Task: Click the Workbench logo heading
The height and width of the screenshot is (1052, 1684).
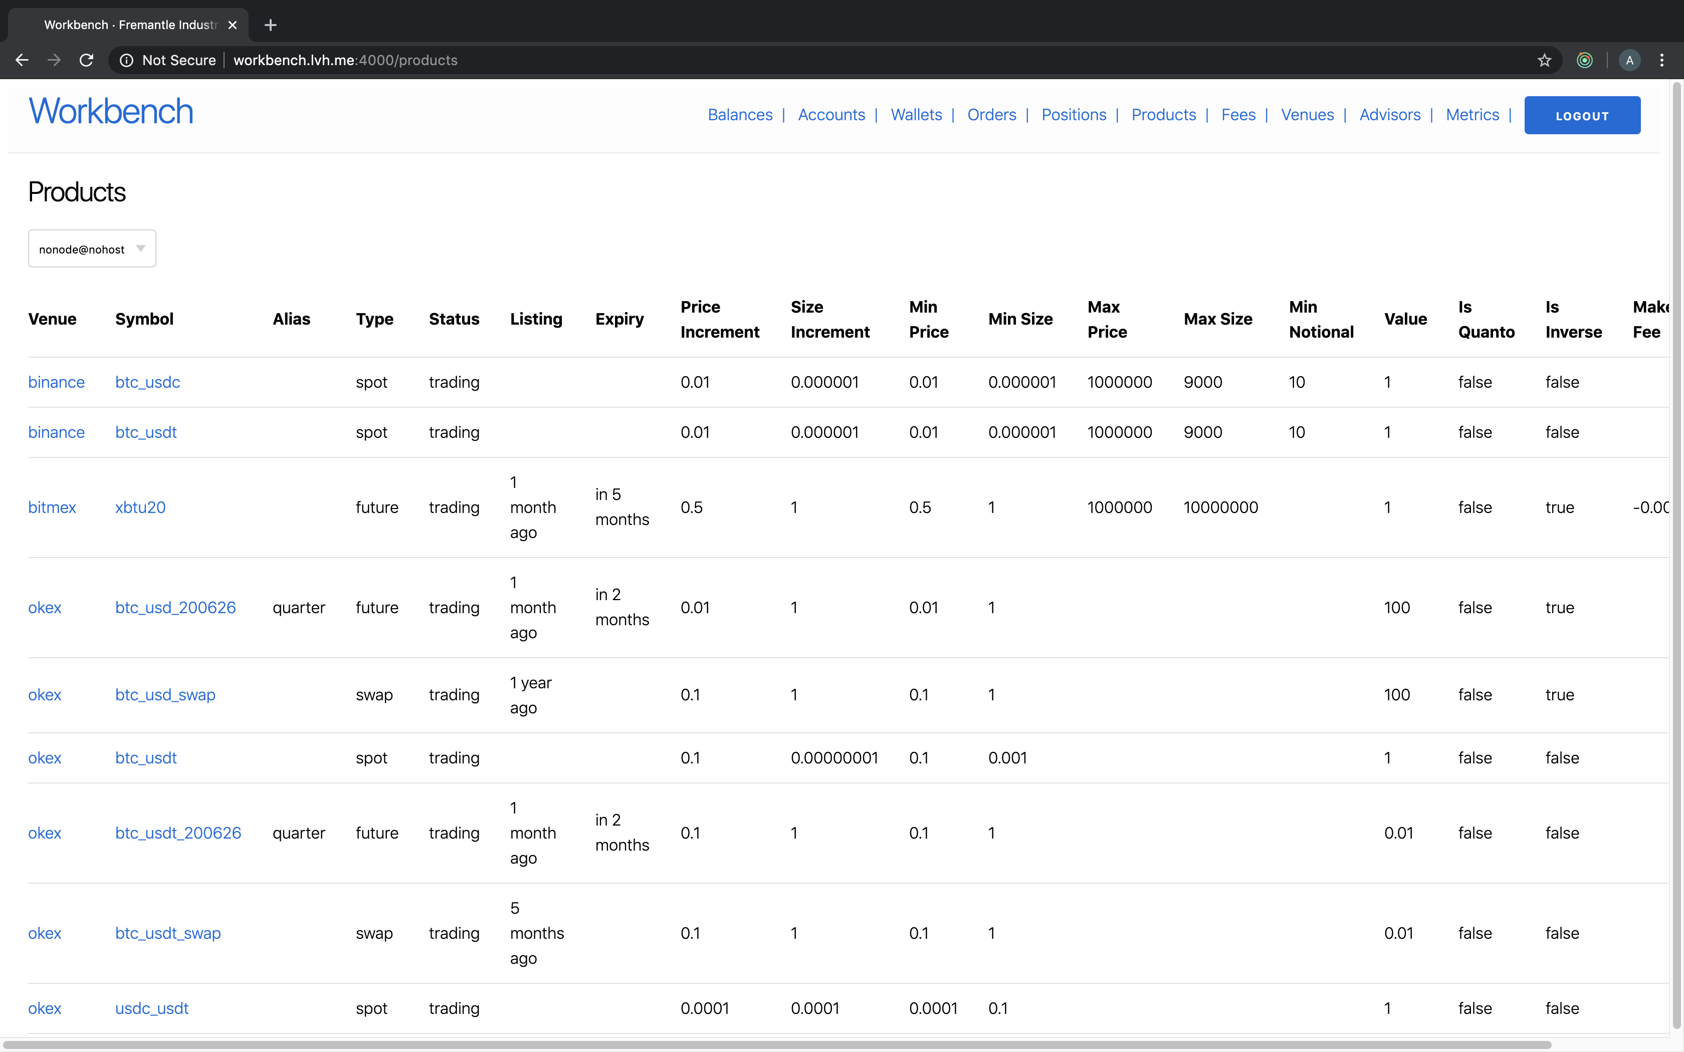Action: [x=111, y=111]
